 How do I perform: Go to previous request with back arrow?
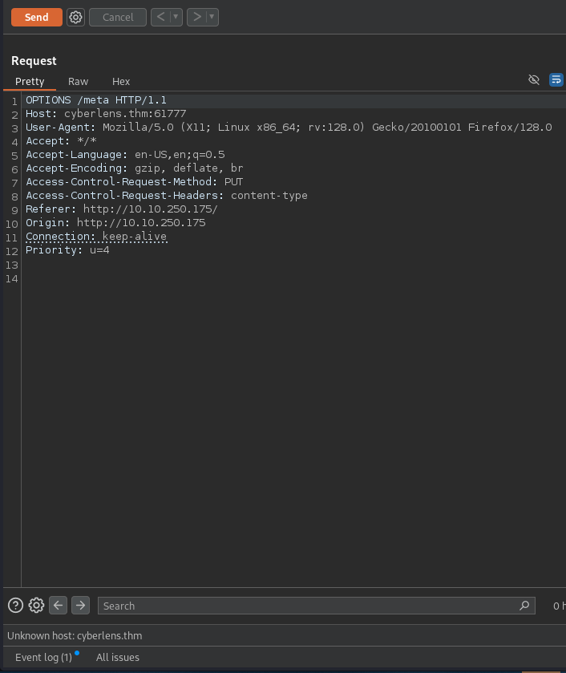tap(161, 17)
